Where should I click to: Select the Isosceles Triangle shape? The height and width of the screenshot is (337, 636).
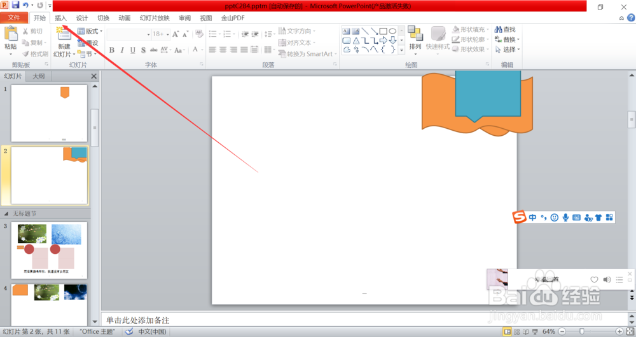(x=356, y=41)
